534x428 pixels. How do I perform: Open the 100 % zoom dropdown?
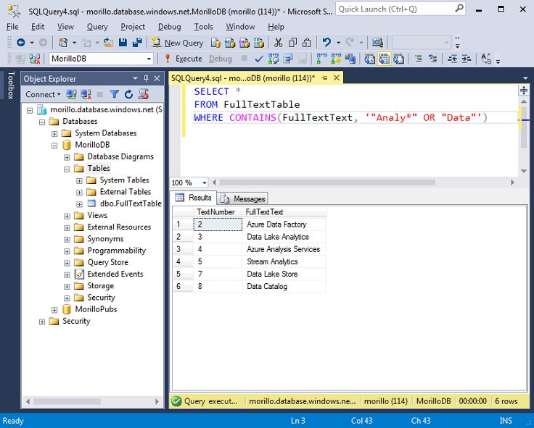[205, 183]
